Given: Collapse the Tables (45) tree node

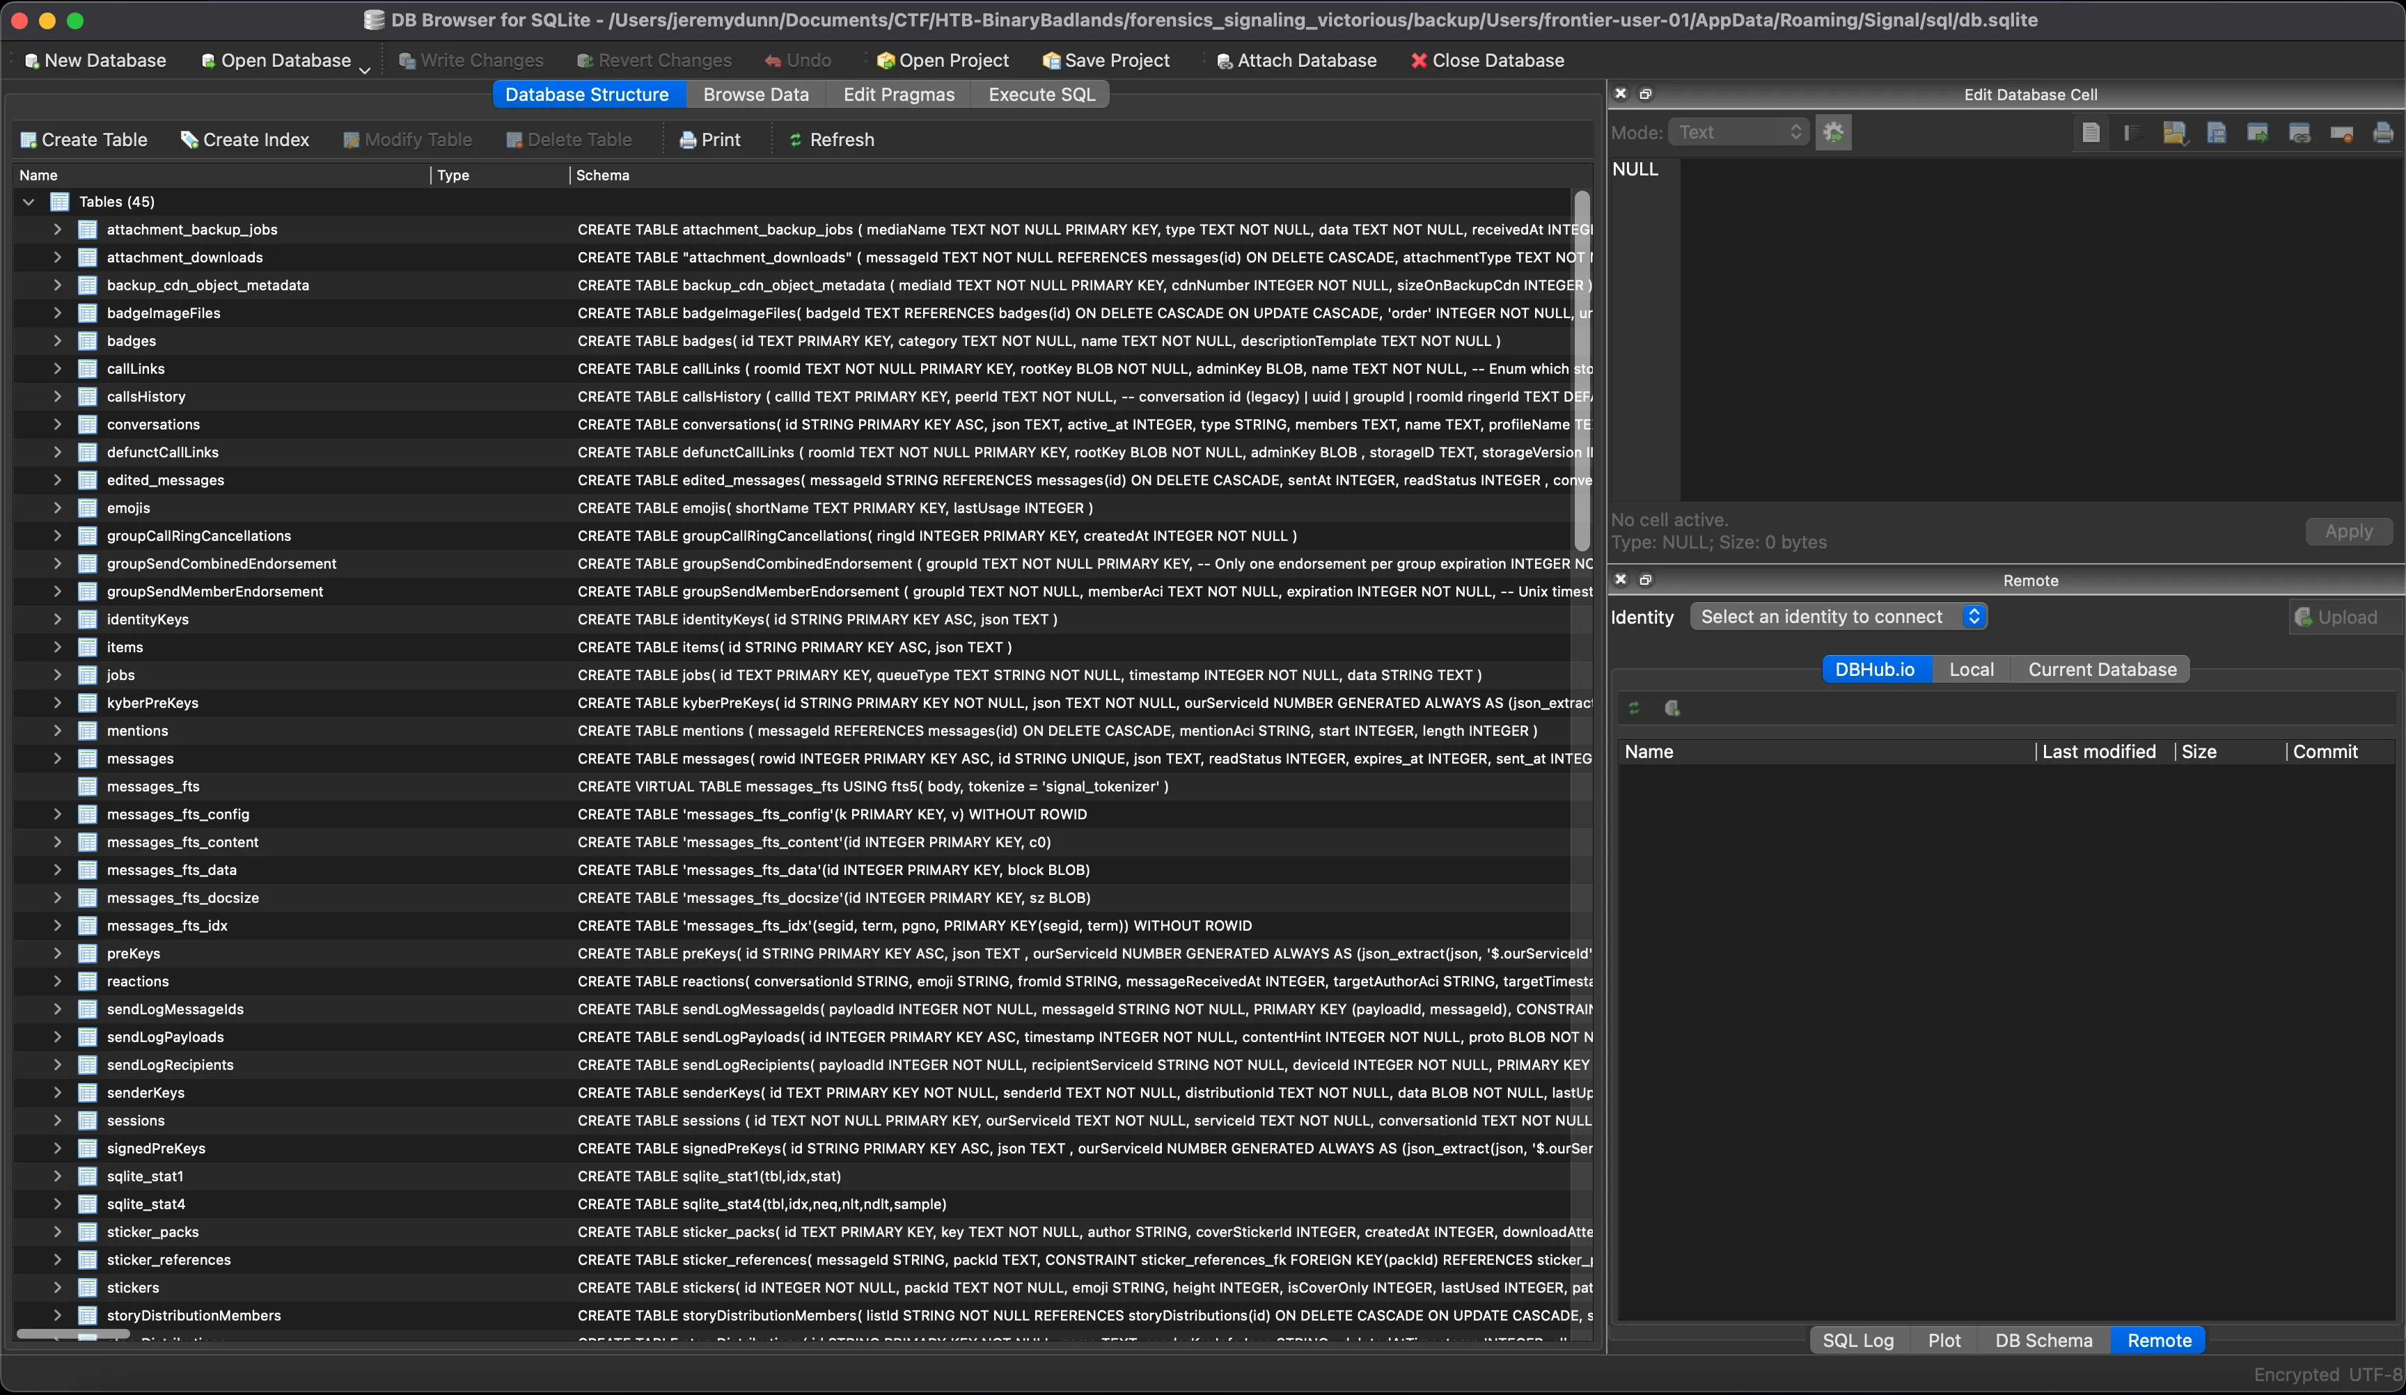Looking at the screenshot, I should 29,201.
